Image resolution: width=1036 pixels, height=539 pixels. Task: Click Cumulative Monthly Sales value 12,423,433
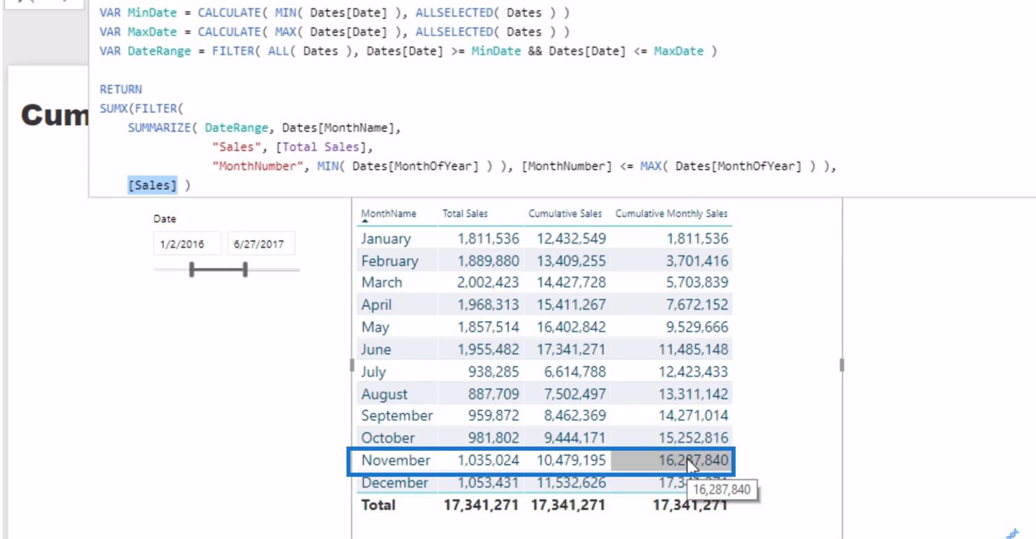pyautogui.click(x=693, y=371)
